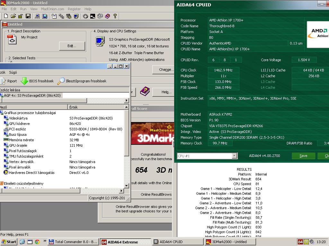Click the purple help book toolbar icon
The image size is (329, 246).
click(107, 16)
